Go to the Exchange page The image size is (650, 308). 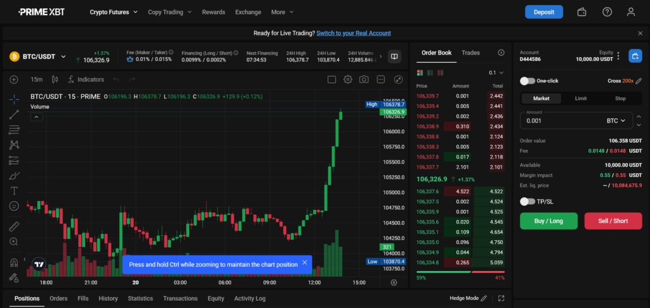coord(248,12)
